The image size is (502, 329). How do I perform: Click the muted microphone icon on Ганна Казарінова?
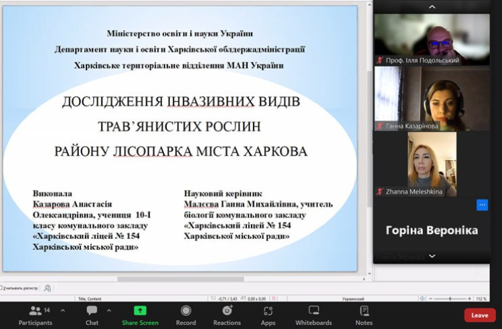[380, 126]
